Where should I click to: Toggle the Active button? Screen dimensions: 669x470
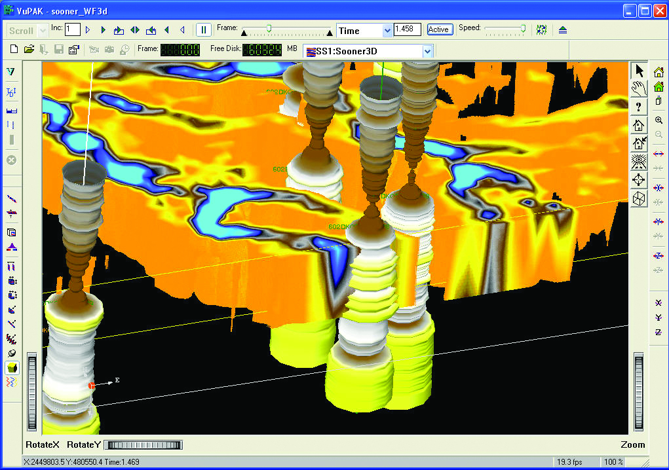tap(438, 29)
